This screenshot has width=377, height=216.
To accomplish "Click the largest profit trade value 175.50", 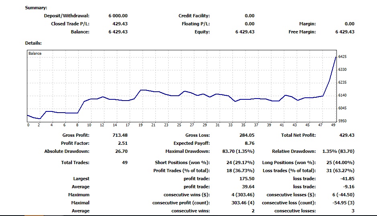I will click(247, 179).
